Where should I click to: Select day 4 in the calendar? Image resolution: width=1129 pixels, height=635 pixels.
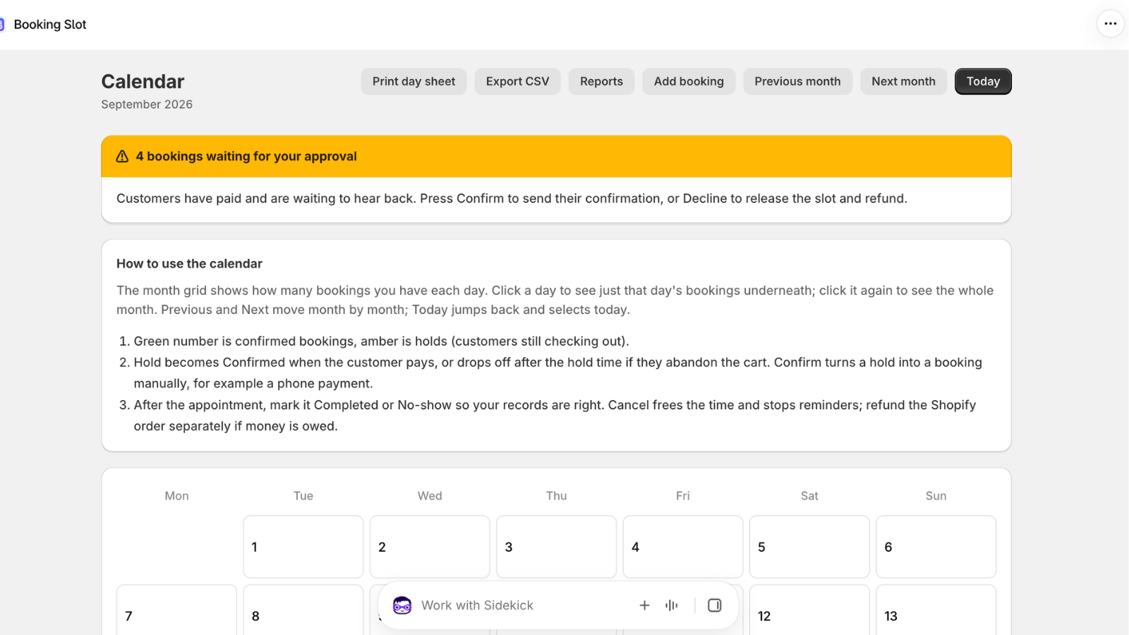coord(683,547)
